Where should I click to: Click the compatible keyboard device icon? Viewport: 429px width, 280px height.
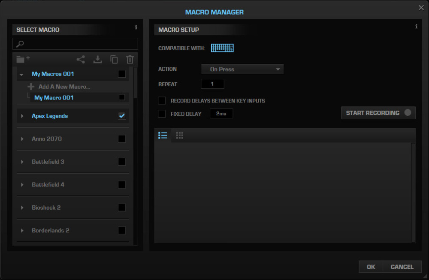pos(222,48)
